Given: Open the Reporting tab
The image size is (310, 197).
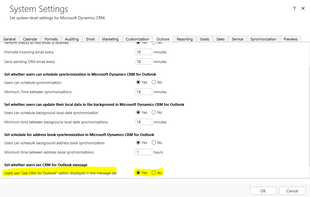Looking at the screenshot, I should pyautogui.click(x=185, y=39).
